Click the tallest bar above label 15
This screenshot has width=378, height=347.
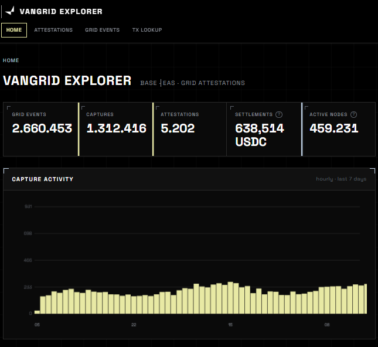230,298
